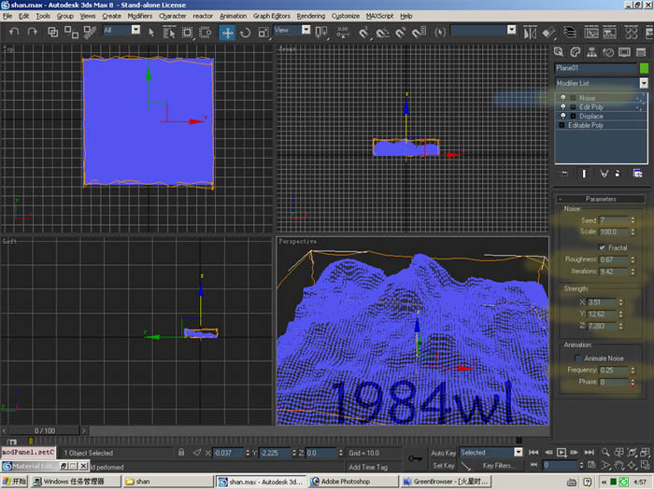Open Select by Name tool
This screenshot has height=490, width=654.
click(x=169, y=32)
